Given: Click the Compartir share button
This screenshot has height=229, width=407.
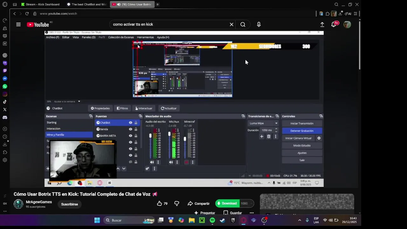Looking at the screenshot, I should [198, 204].
